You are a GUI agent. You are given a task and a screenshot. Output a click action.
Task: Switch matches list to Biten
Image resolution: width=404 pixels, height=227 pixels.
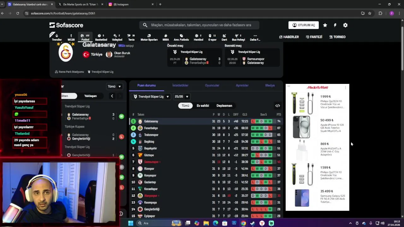(68, 96)
